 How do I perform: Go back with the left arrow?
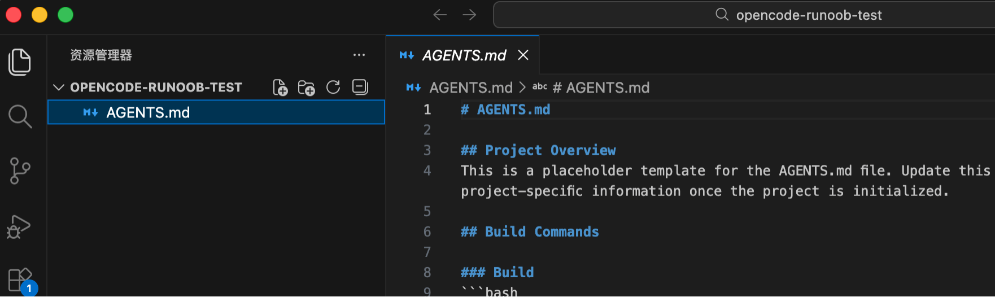440,15
